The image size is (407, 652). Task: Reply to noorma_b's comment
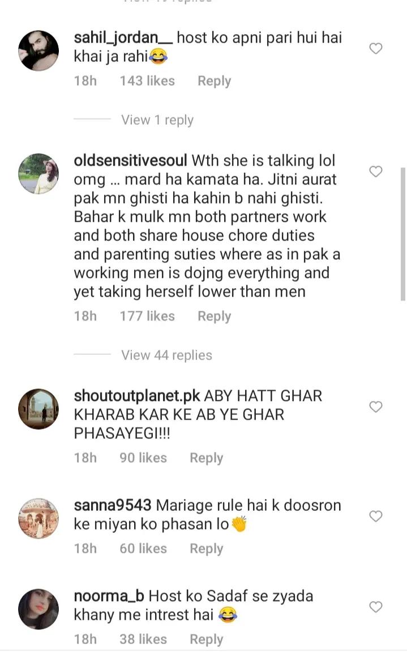pos(207,640)
